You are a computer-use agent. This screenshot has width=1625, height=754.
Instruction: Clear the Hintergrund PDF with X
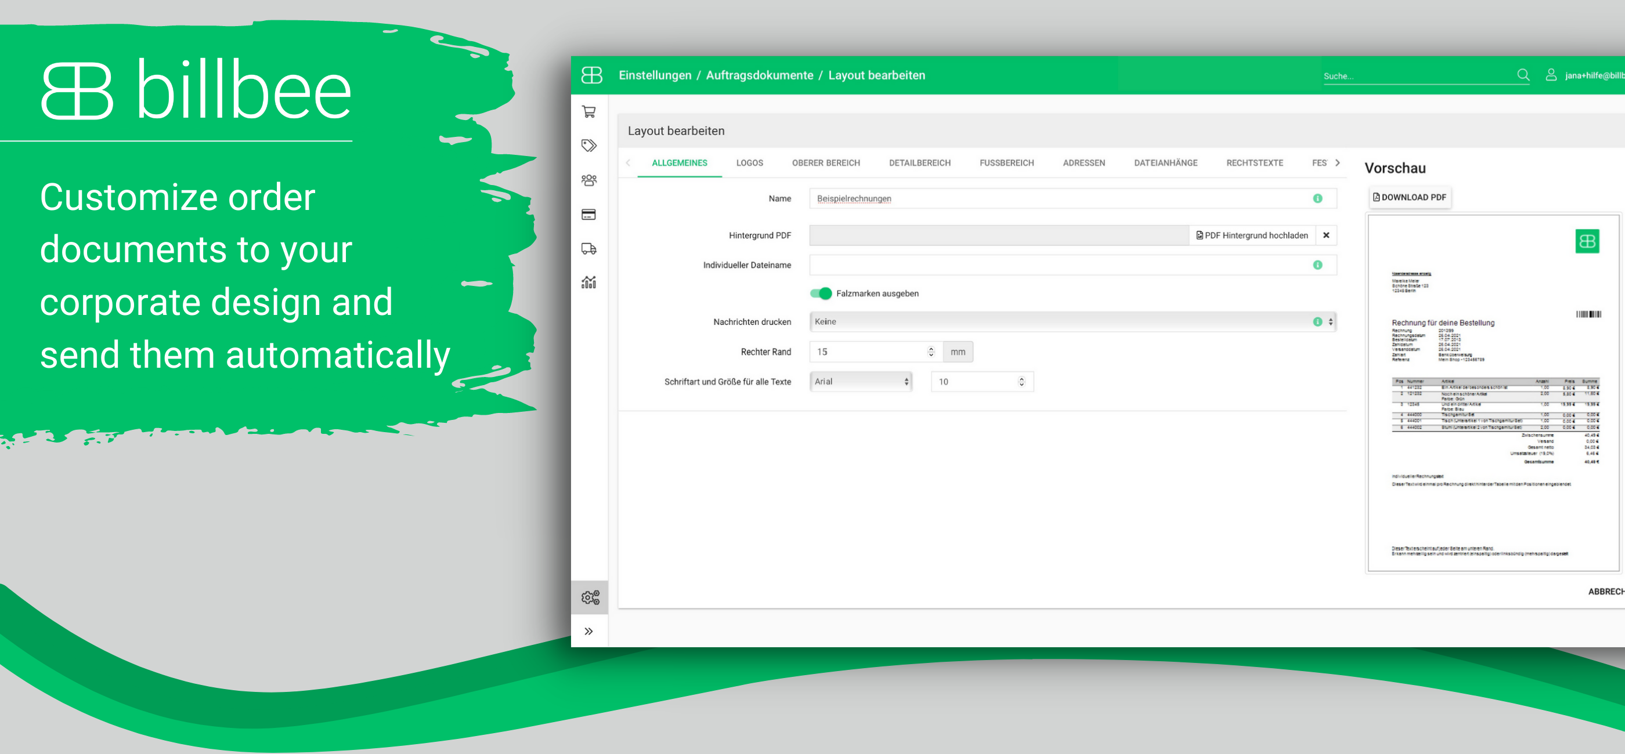(1326, 235)
